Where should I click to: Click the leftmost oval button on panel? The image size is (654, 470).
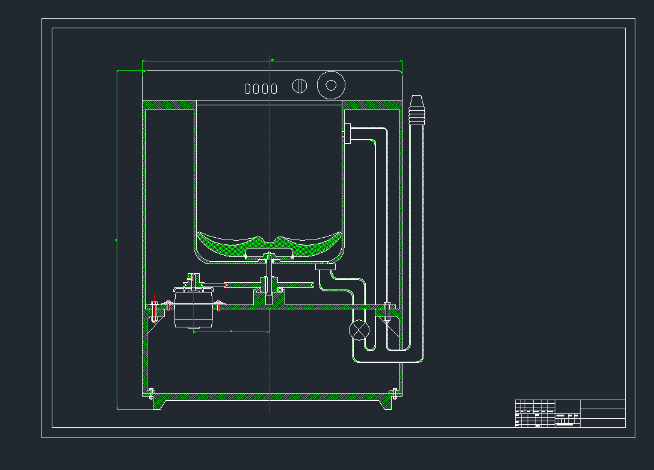click(248, 88)
